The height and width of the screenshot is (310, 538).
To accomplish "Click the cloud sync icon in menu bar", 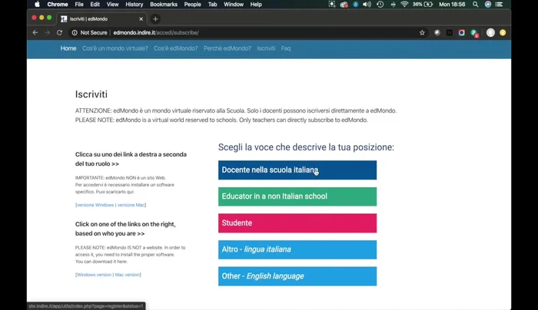I will (344, 5).
